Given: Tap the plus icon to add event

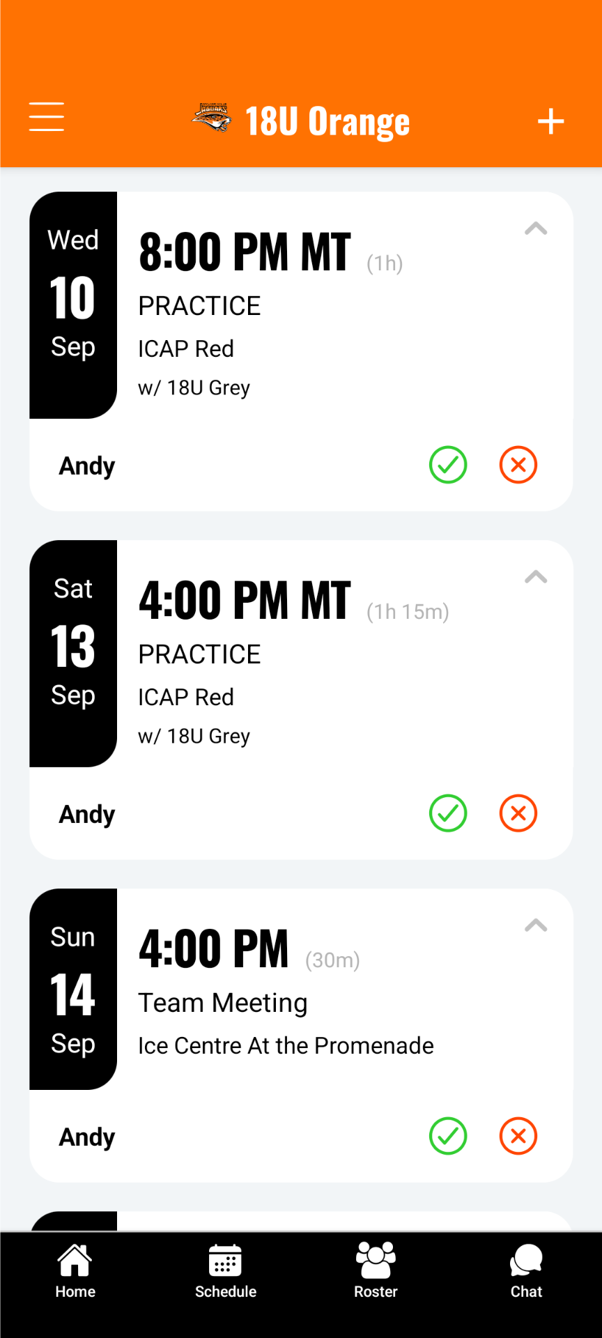Looking at the screenshot, I should tap(550, 121).
